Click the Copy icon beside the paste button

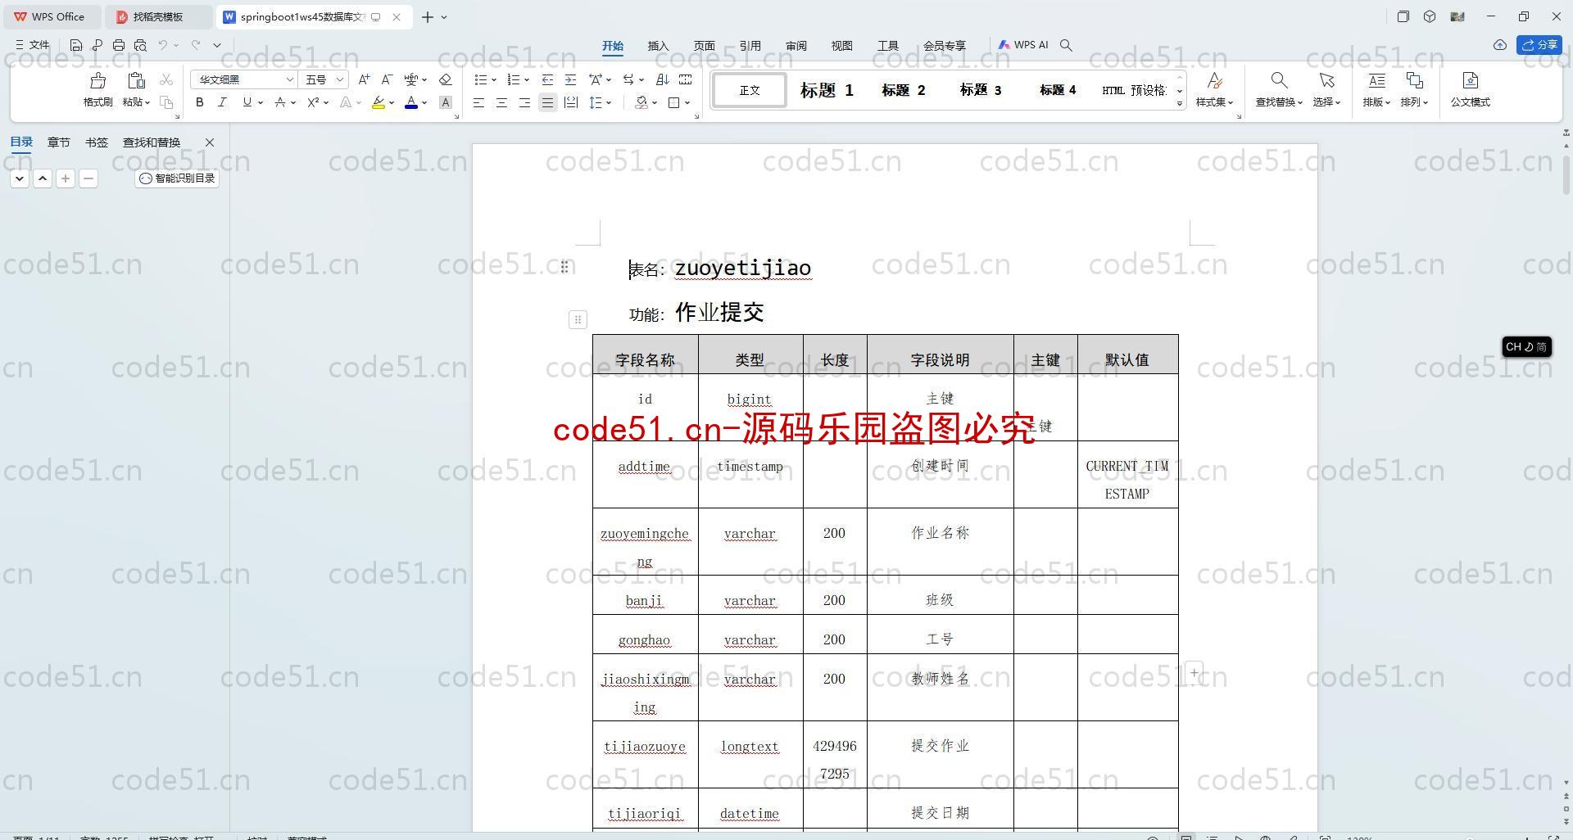pos(166,102)
